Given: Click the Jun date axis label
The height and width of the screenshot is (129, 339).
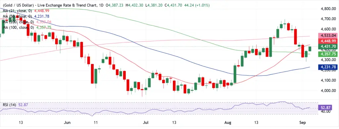Looking at the screenshot, I should click(x=68, y=123).
